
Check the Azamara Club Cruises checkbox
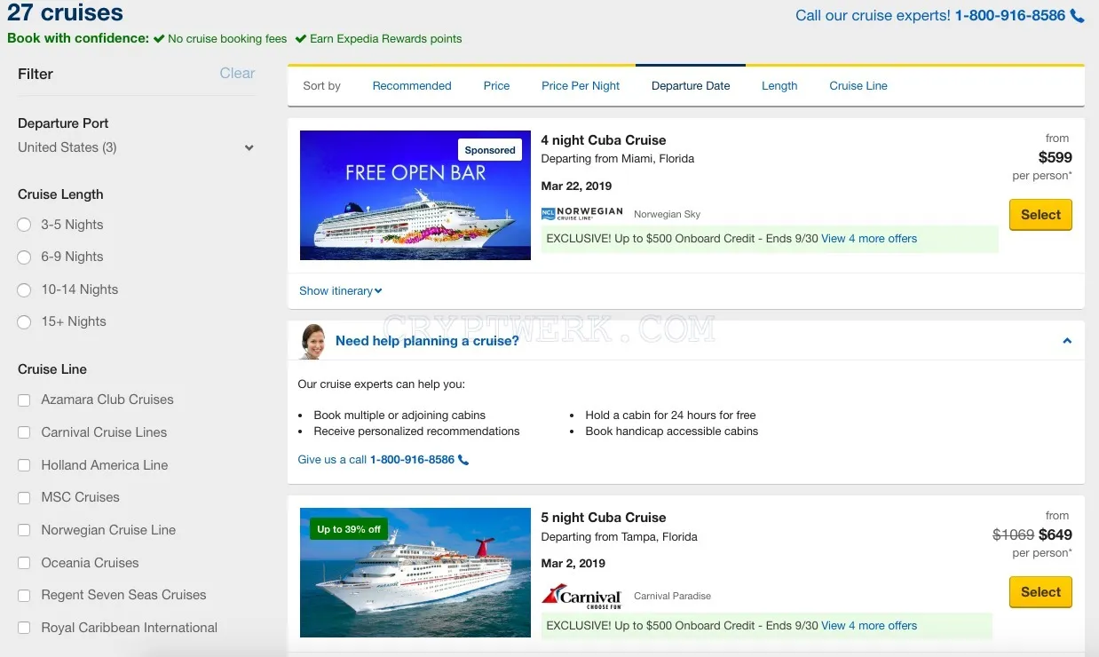coord(25,400)
